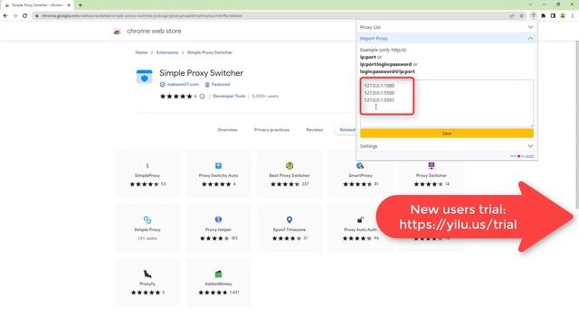Viewport: 579px width, 325px height.
Task: Click the '127.0.0.1:5500' proxy line
Action: tap(379, 93)
